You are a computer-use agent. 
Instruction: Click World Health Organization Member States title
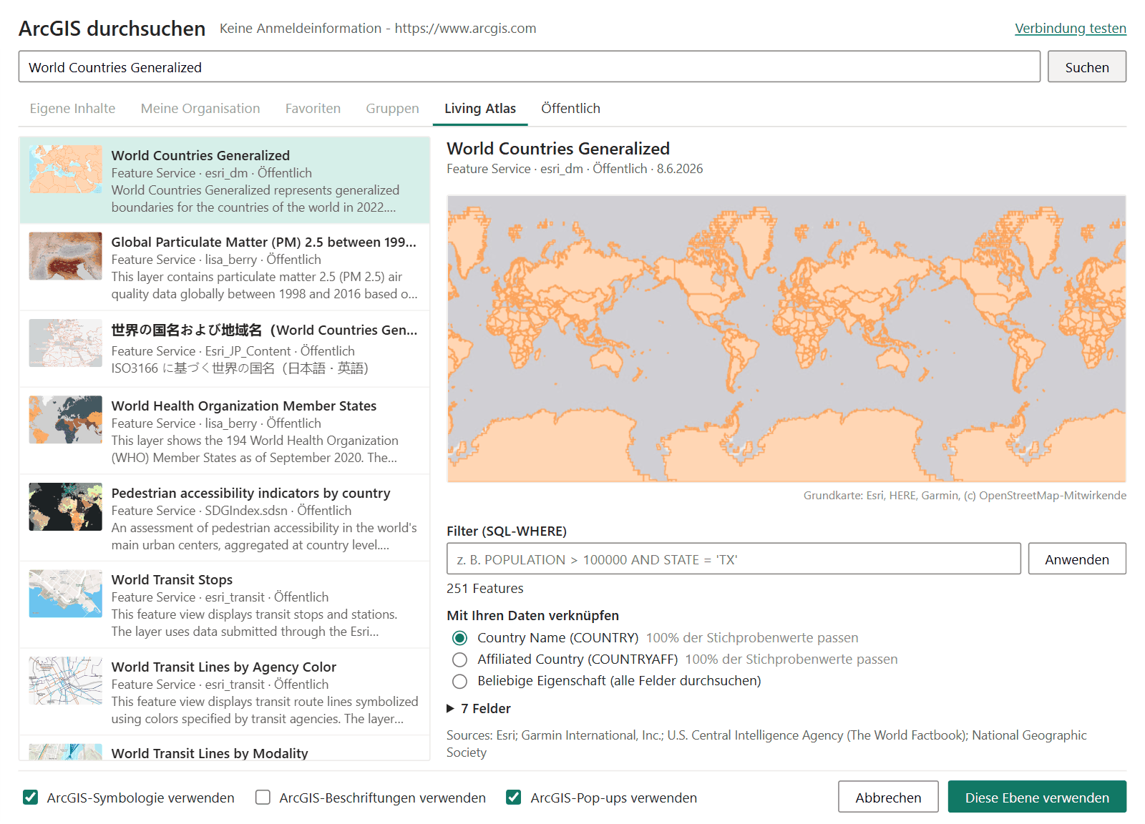coord(244,406)
